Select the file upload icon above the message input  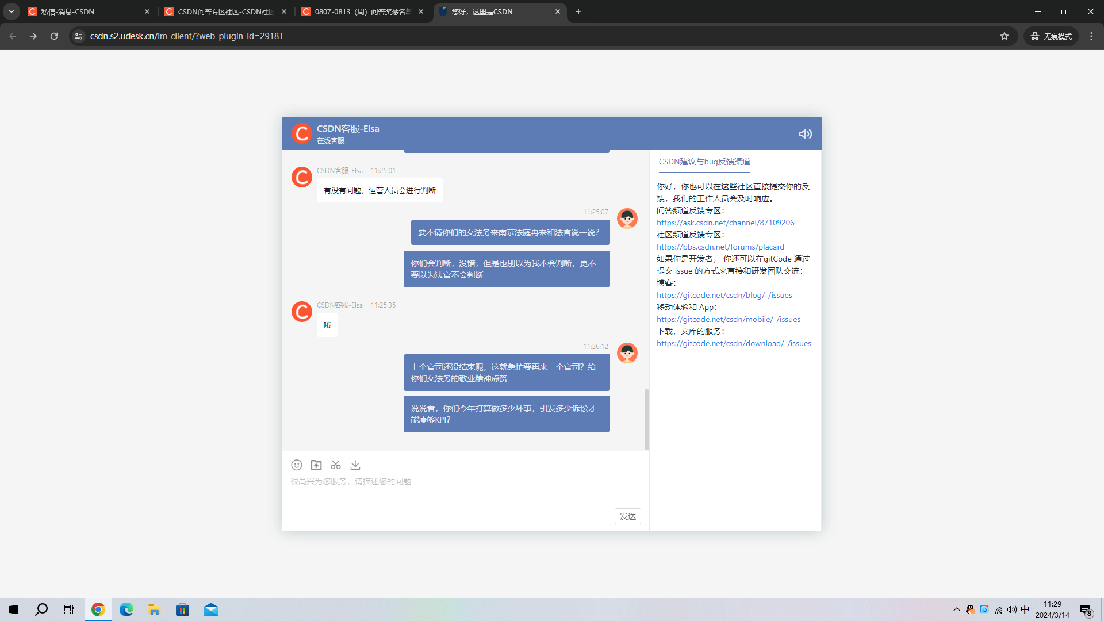tap(316, 465)
